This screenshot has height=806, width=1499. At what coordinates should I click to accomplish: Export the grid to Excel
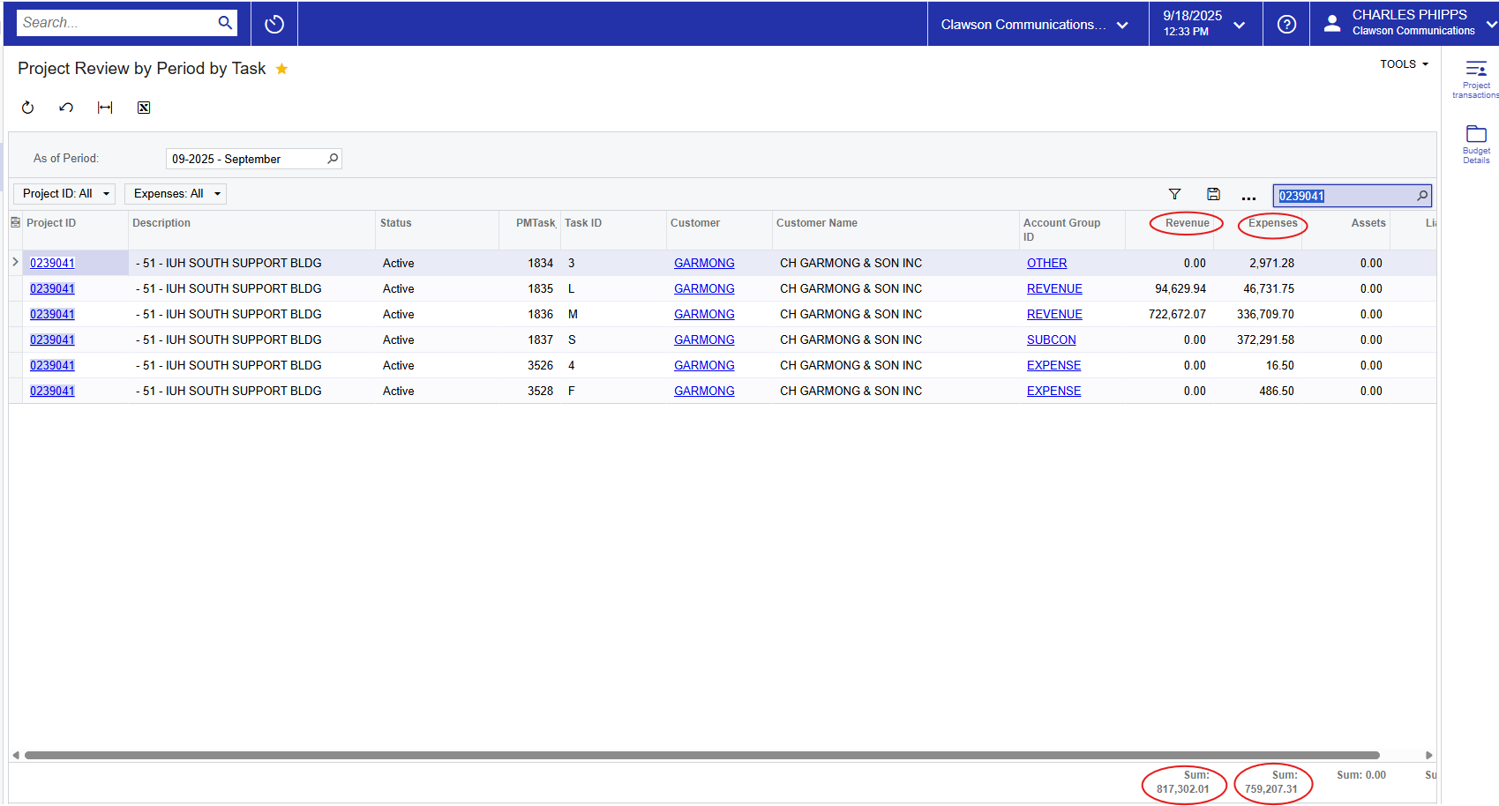[144, 108]
